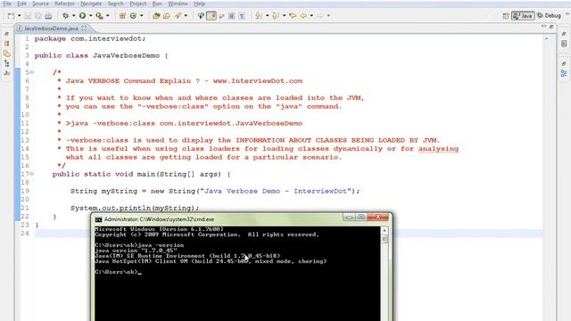
Task: Click the cmd window vertical scrollbar
Action: click(x=385, y=273)
